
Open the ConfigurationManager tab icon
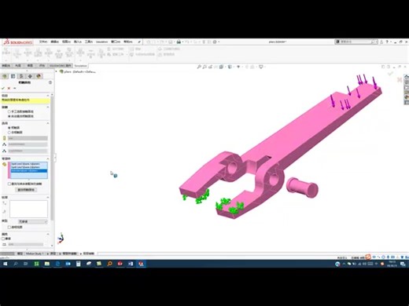click(21, 76)
